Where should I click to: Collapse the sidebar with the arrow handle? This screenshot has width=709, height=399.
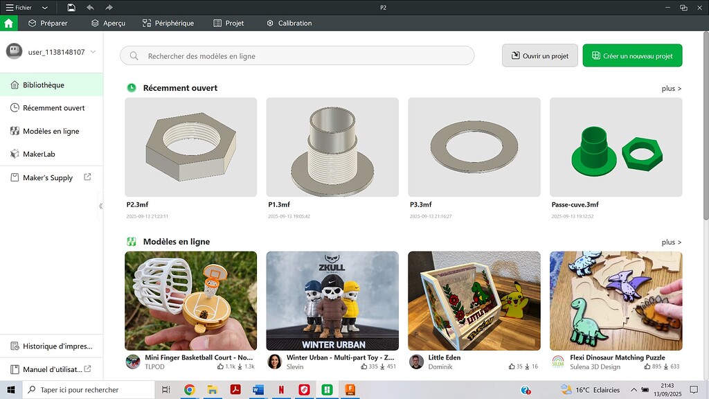pyautogui.click(x=100, y=206)
